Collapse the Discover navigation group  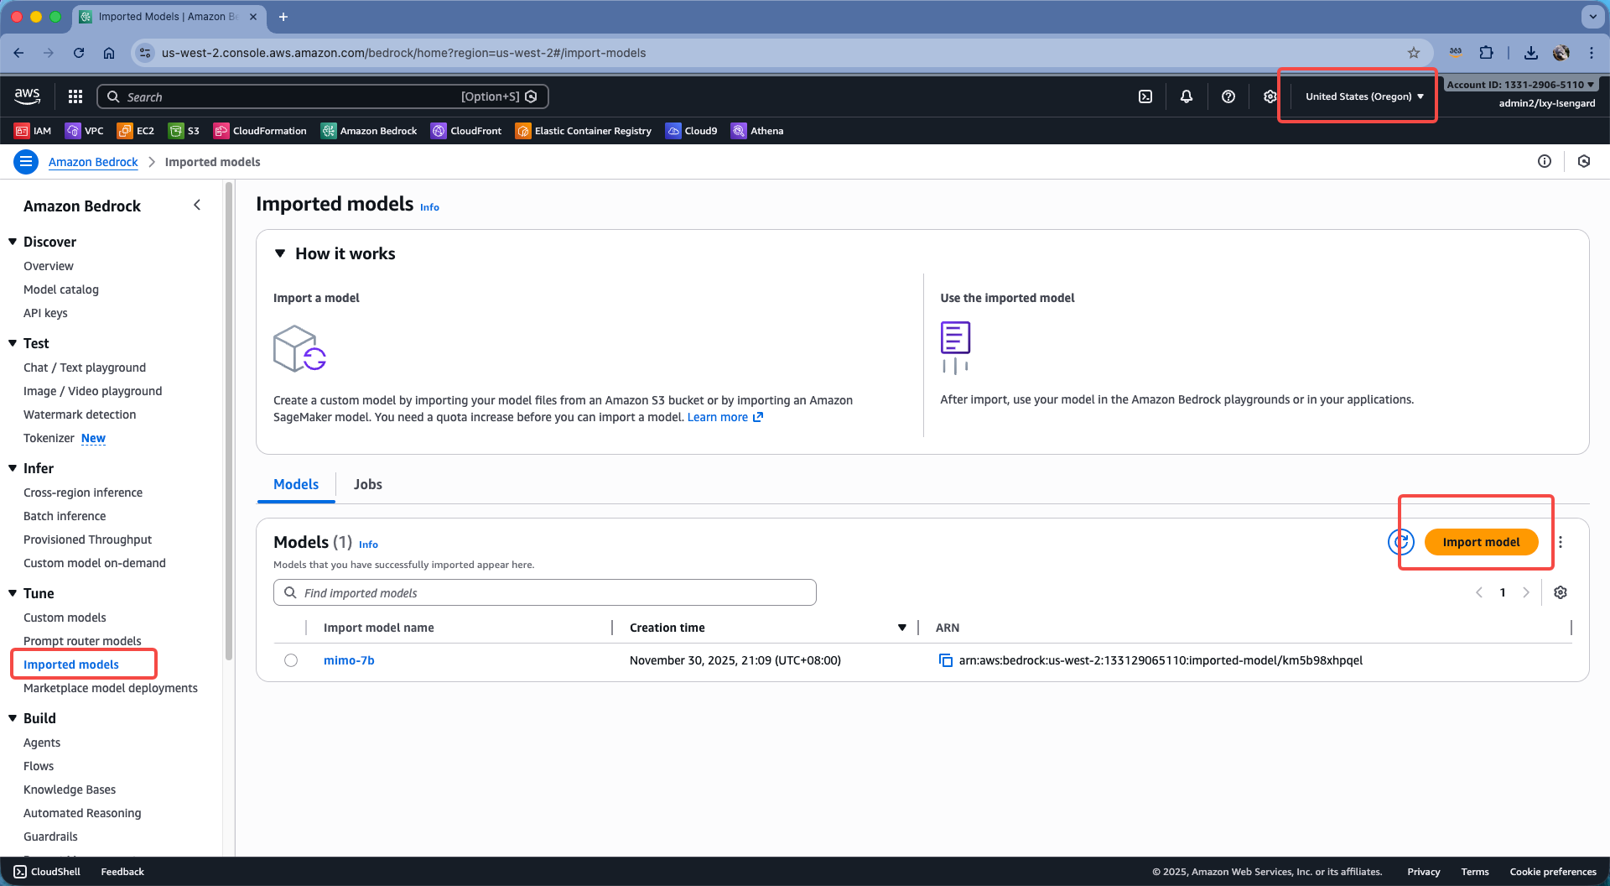[x=13, y=242]
